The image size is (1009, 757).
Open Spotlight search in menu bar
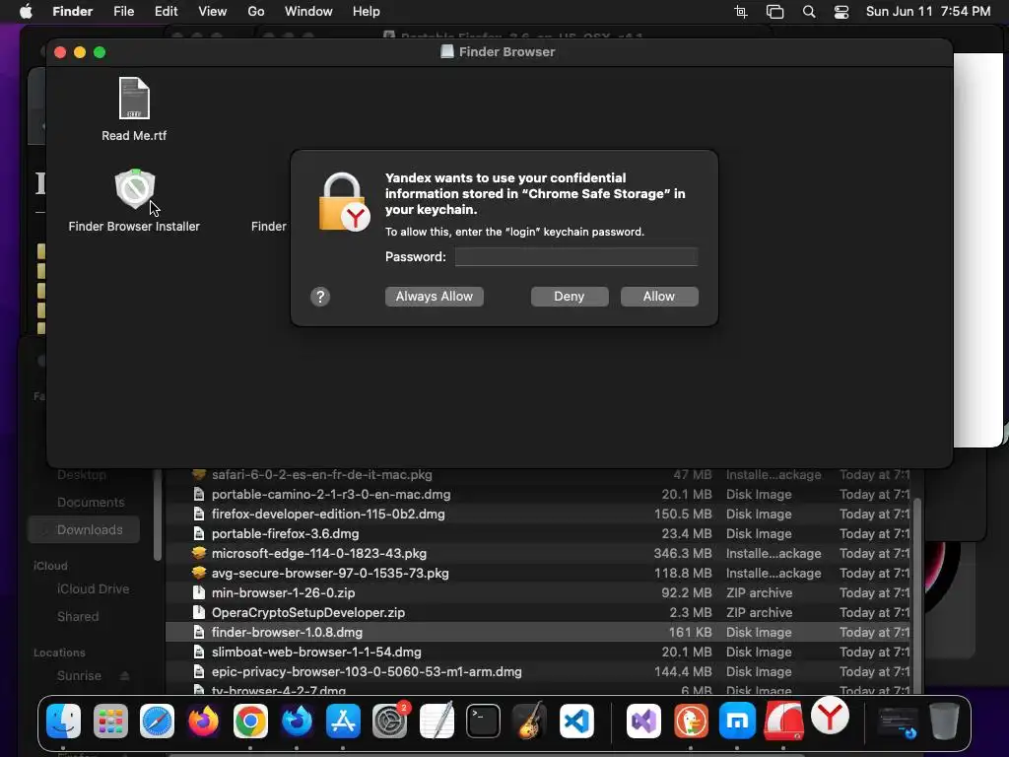809,12
